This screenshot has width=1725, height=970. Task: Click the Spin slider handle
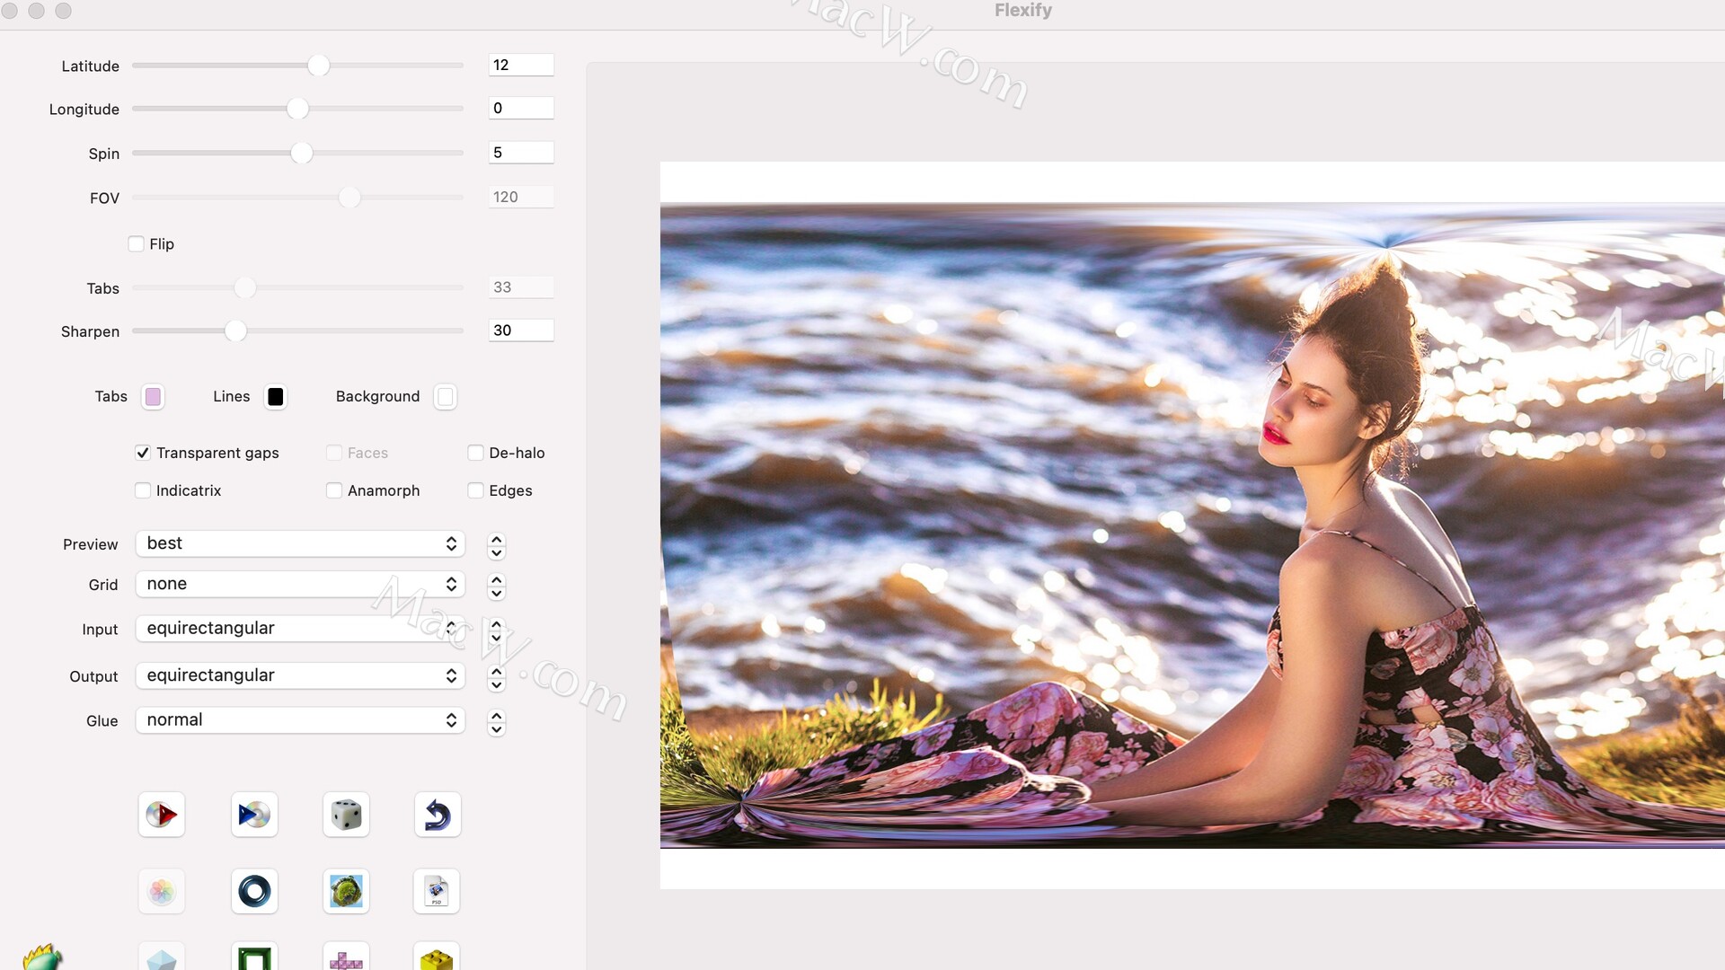(302, 153)
